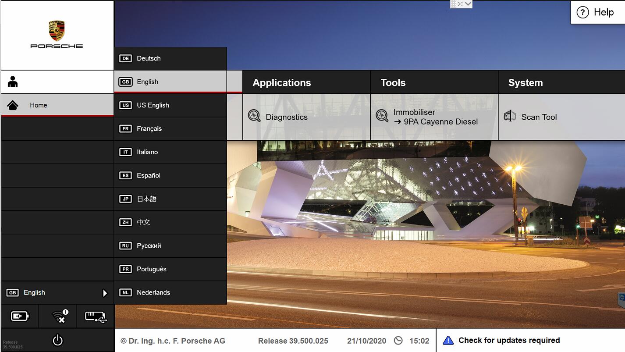Image resolution: width=625 pixels, height=352 pixels.
Task: Click the date 21/10/2020
Action: pyautogui.click(x=367, y=341)
